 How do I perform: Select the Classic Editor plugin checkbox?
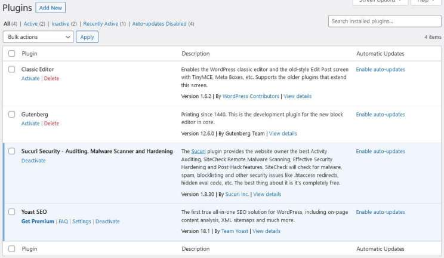point(11,69)
